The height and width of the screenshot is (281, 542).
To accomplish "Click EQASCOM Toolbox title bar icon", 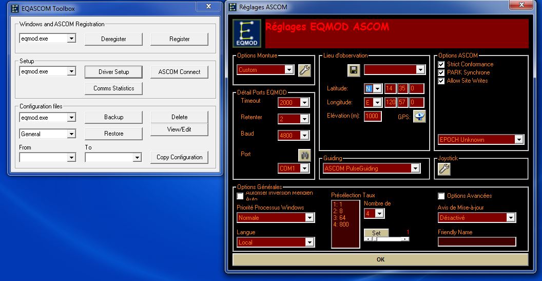I will [x=15, y=9].
